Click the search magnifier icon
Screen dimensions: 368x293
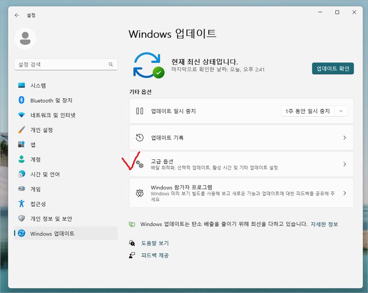click(x=111, y=65)
